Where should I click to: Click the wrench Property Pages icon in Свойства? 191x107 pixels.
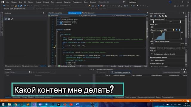coord(12,19)
